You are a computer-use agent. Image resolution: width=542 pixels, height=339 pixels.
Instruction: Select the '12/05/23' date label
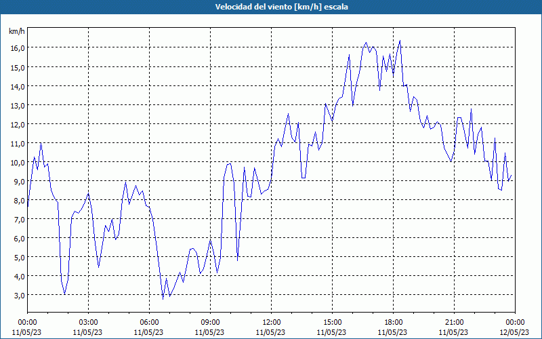pyautogui.click(x=514, y=332)
